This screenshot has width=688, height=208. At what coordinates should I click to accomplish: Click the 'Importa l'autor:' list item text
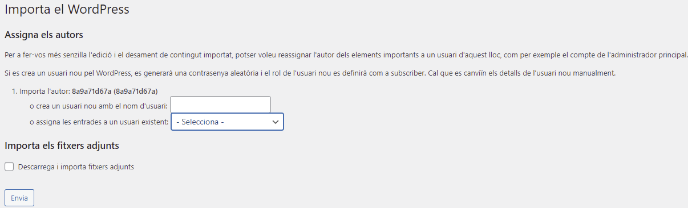[44, 90]
